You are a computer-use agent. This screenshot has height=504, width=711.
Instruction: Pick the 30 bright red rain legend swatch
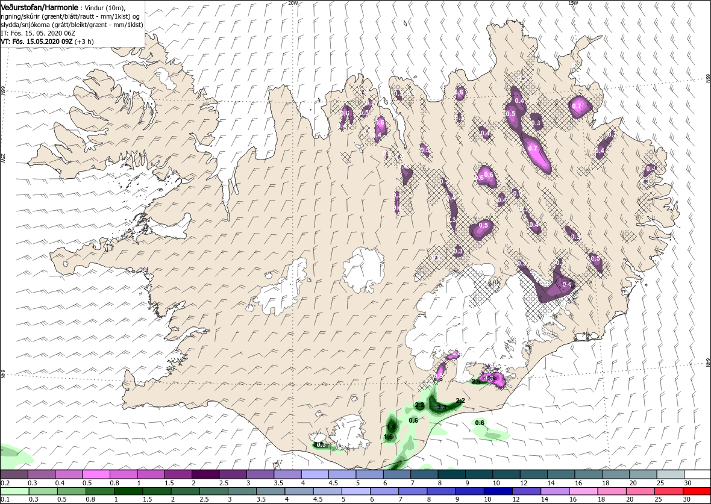(x=697, y=492)
